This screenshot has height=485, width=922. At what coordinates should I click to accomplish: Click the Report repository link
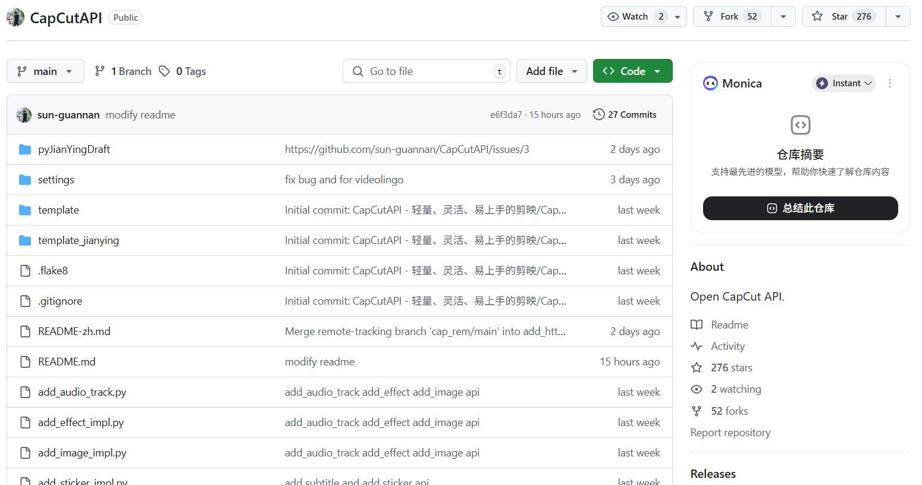[730, 433]
